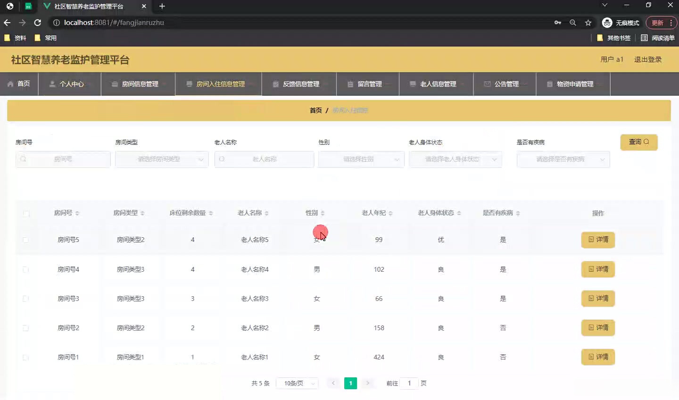Open the 留言管理 menu
This screenshot has height=400, width=679.
pyautogui.click(x=368, y=84)
